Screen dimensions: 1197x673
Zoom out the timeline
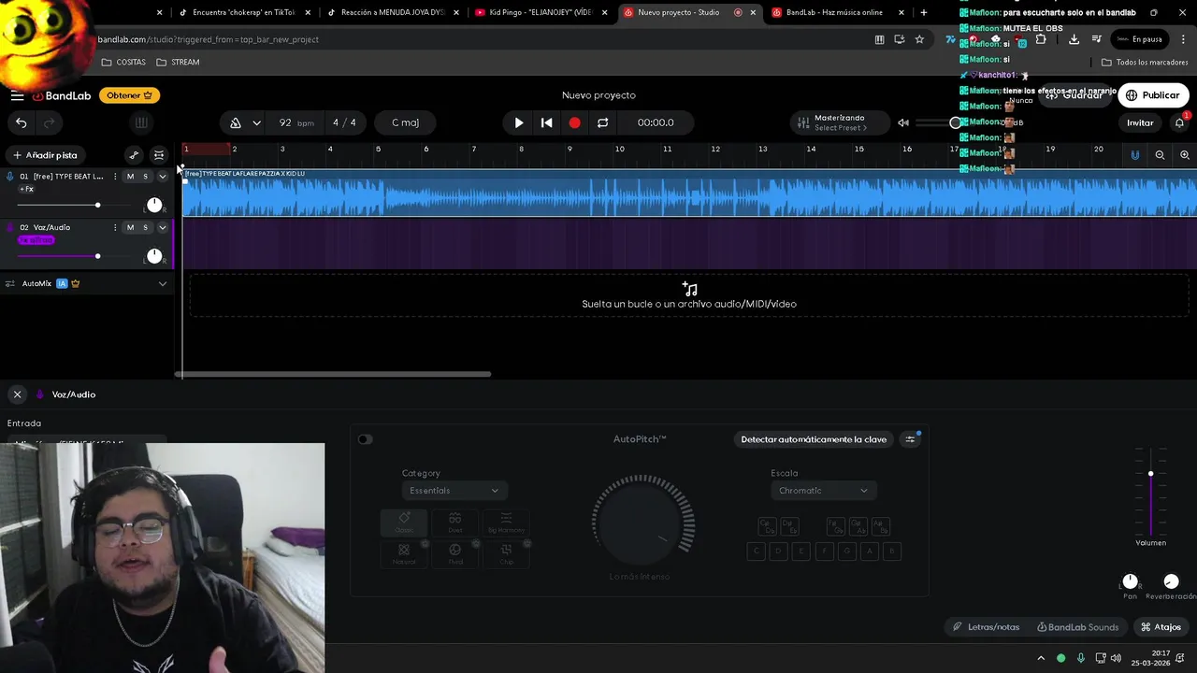pos(1160,155)
